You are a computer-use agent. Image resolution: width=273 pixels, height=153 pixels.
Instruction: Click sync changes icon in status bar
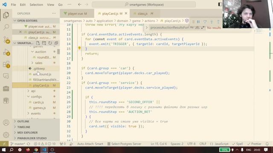coord(29,144)
